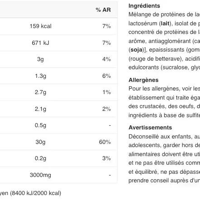Click the 3g value in table
This screenshot has width=200, height=200.
pyautogui.click(x=40, y=59)
